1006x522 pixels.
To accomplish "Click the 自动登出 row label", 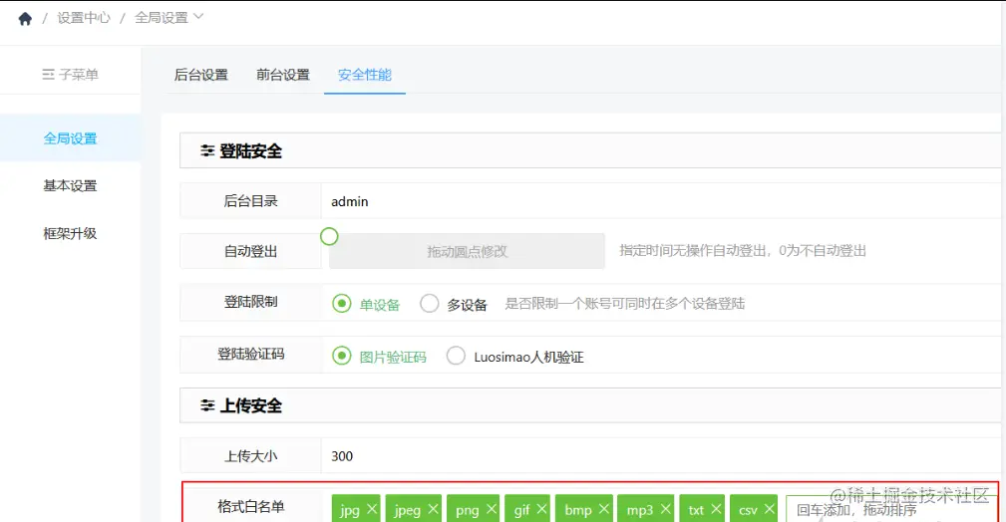I will coord(251,251).
